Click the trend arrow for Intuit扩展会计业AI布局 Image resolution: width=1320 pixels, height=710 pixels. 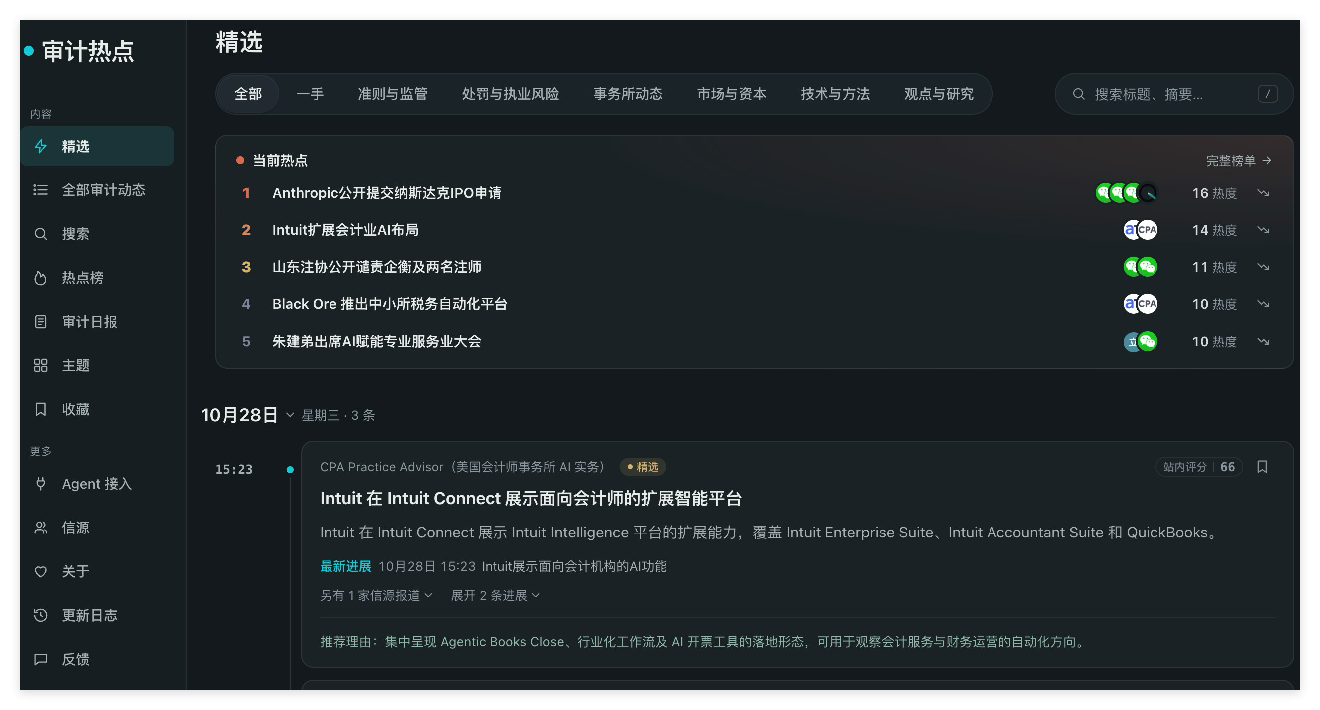[x=1263, y=230]
